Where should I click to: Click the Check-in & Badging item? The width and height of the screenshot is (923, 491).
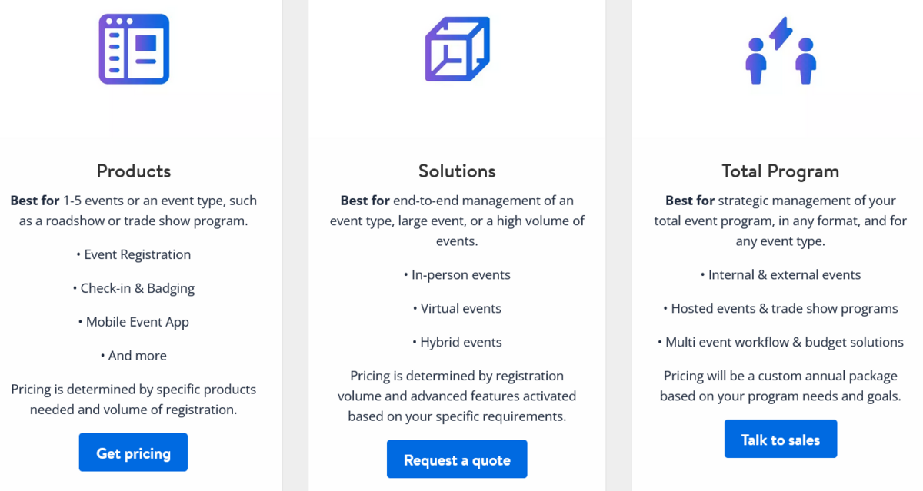(x=134, y=288)
